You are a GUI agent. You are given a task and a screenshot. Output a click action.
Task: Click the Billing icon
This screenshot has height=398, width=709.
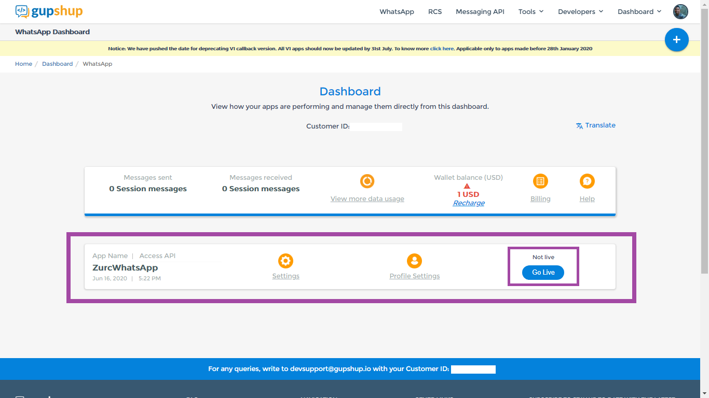click(540, 181)
